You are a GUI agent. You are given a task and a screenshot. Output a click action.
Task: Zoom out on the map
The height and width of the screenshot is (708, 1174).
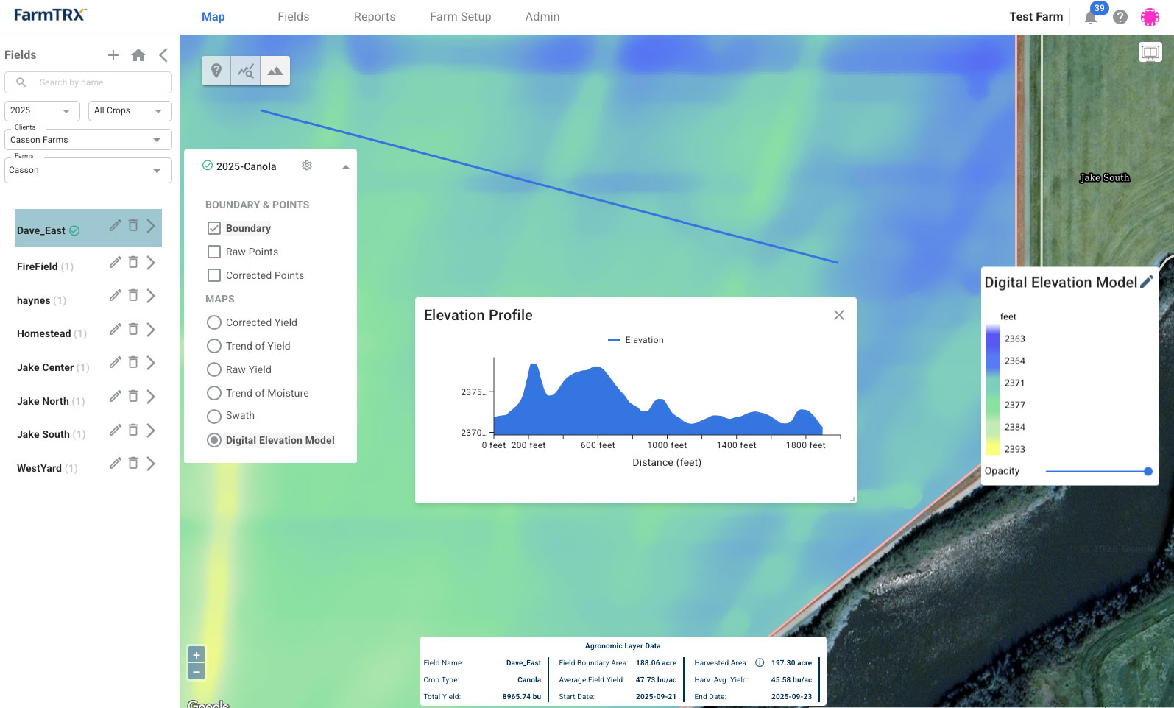197,671
